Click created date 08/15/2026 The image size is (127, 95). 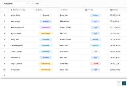pos(115,34)
